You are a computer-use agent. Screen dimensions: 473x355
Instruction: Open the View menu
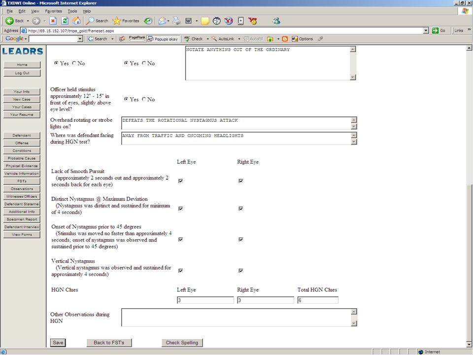[35, 11]
